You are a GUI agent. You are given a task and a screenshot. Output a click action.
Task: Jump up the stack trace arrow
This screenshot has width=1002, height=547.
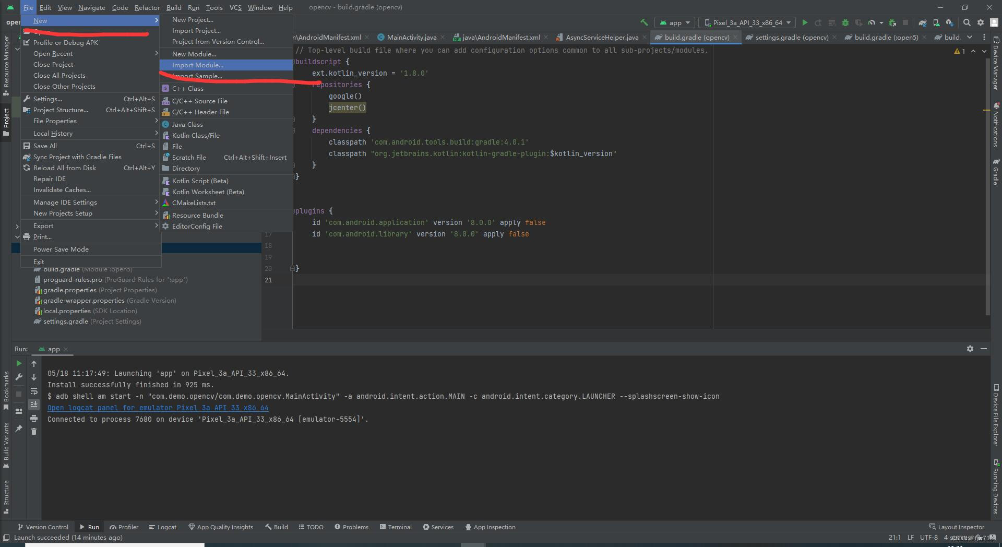34,364
